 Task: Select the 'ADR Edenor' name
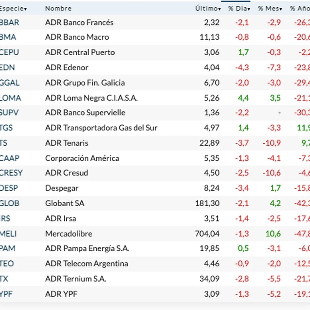(67, 68)
